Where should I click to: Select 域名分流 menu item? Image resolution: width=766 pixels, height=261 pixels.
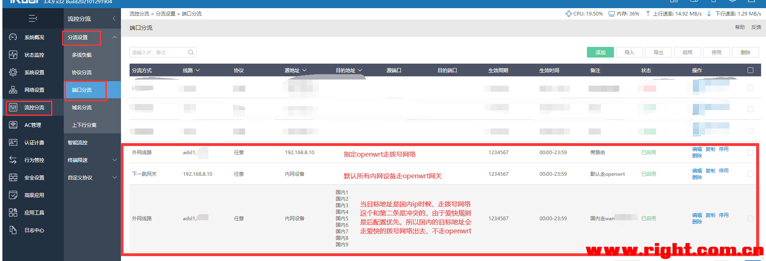coord(82,107)
